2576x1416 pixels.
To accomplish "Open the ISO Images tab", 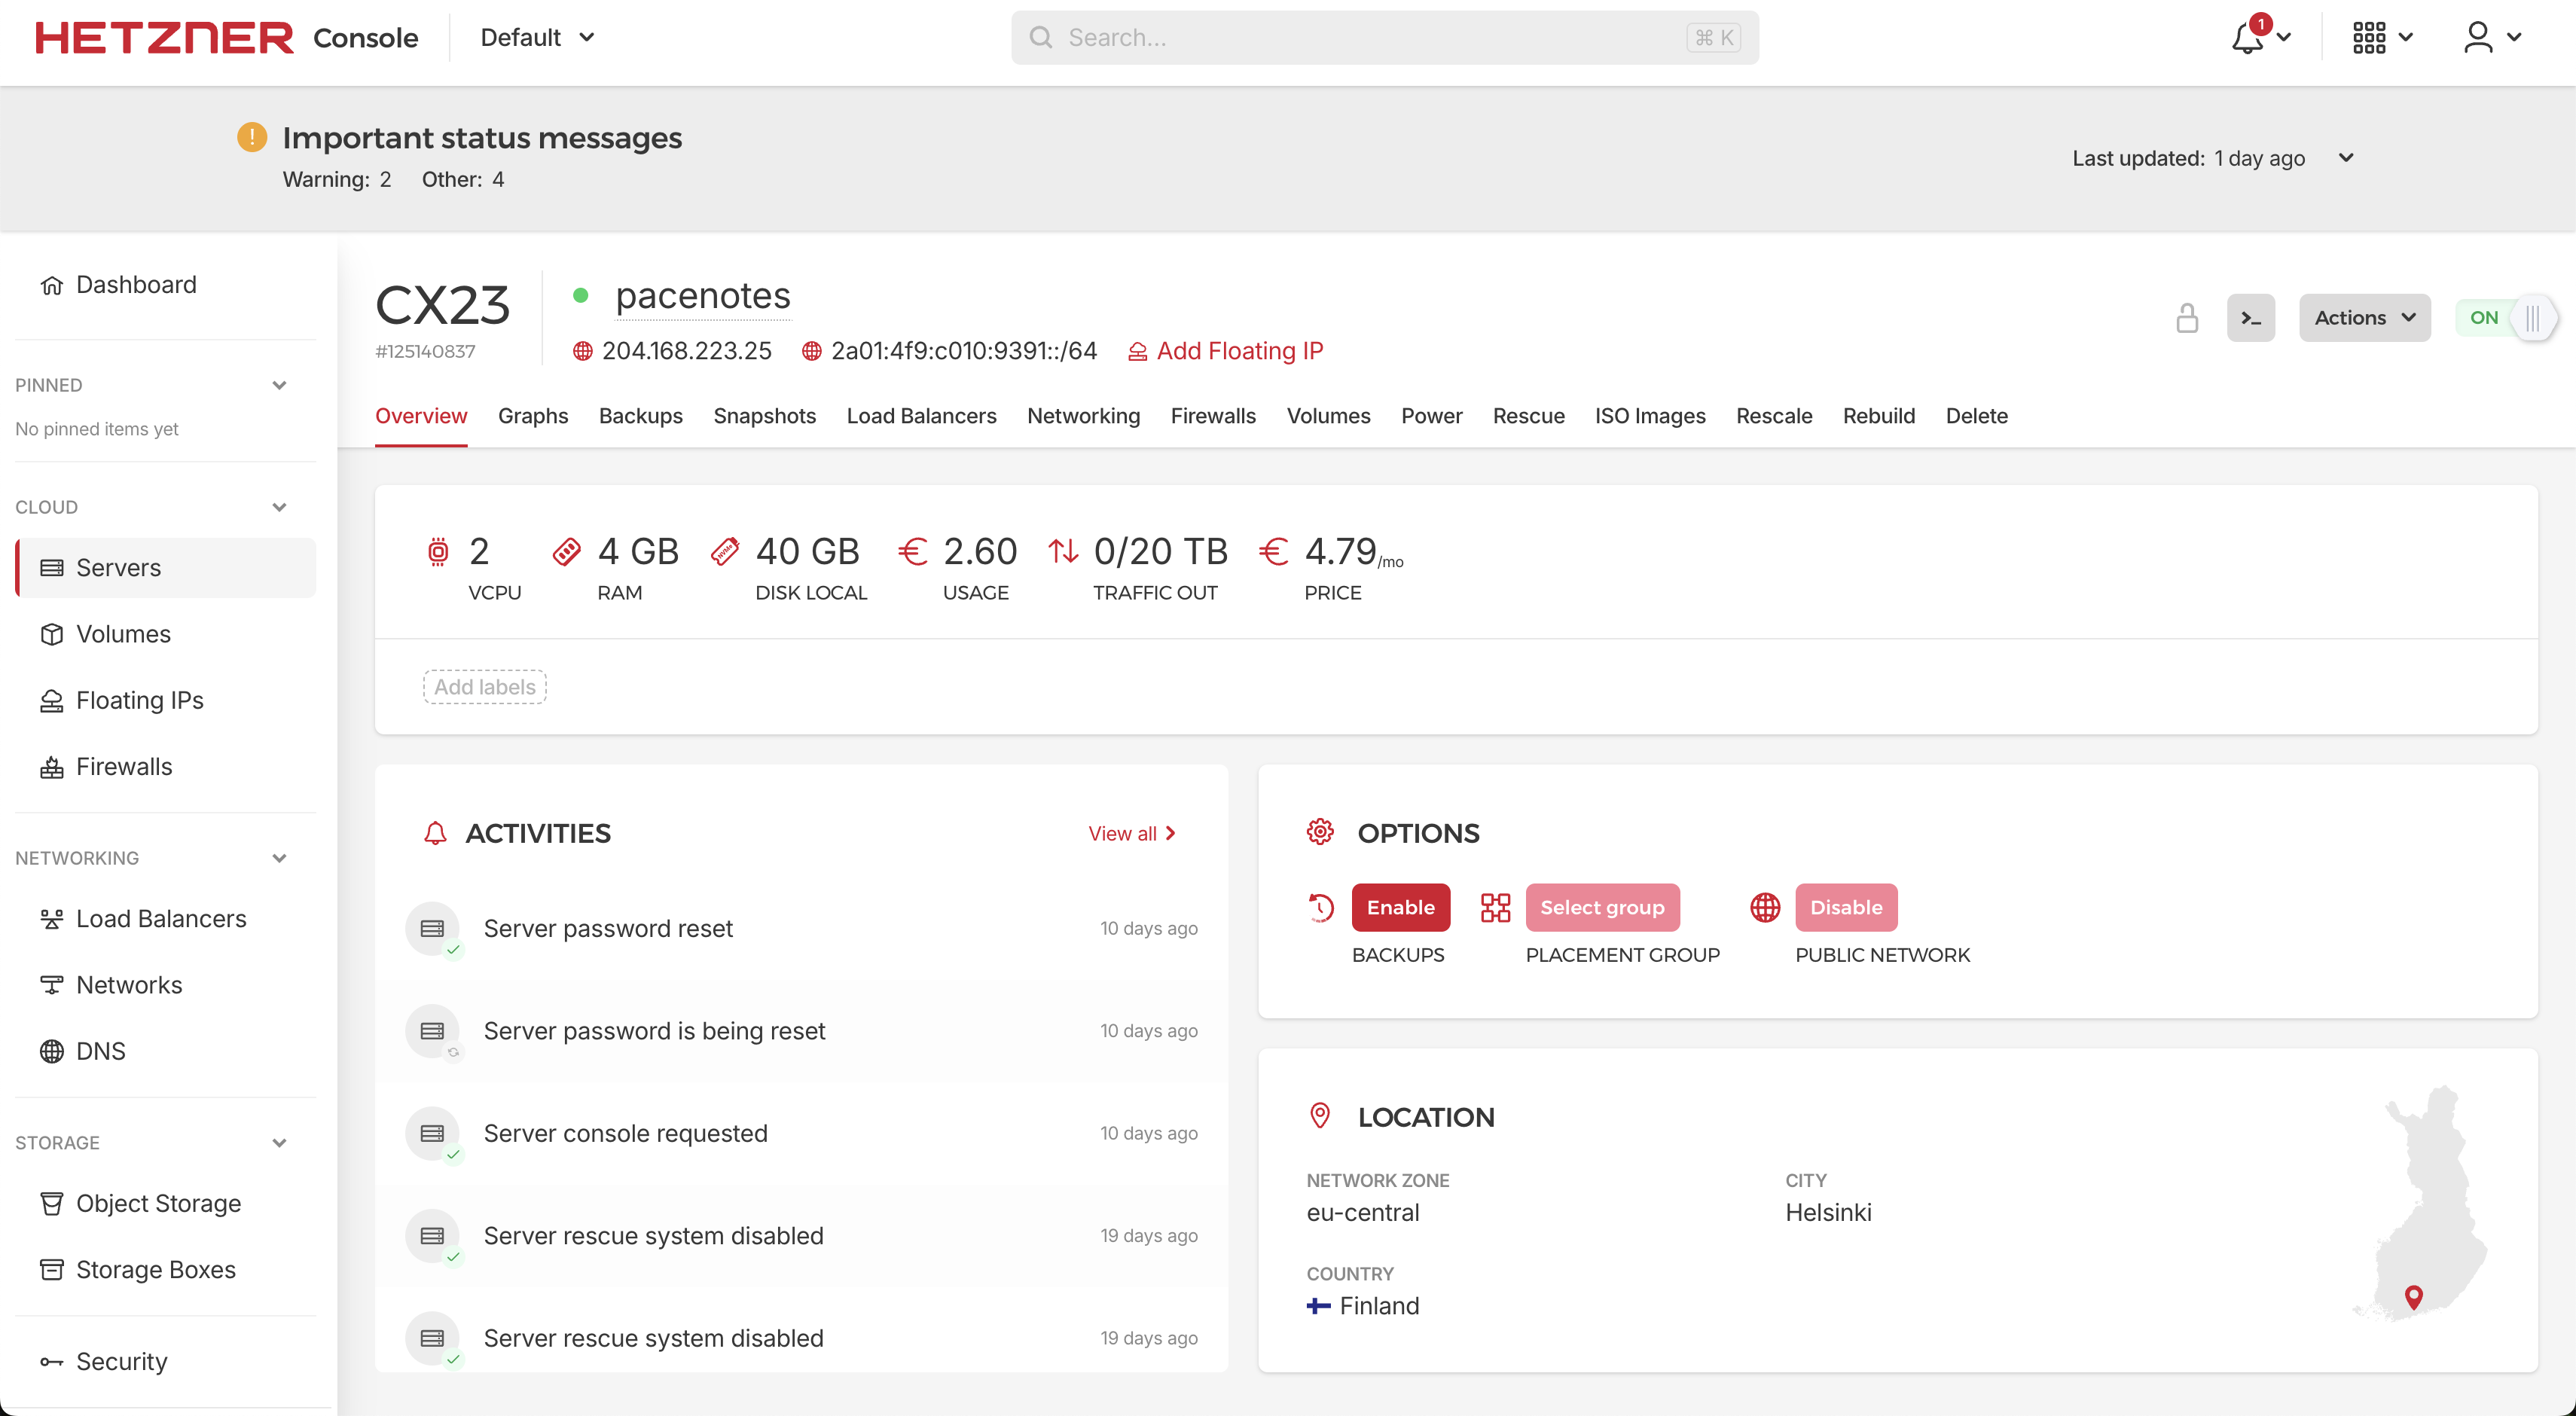I will pos(1650,416).
